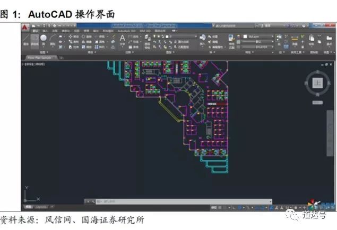Select the Circle (圆) tool

[x=44, y=40]
